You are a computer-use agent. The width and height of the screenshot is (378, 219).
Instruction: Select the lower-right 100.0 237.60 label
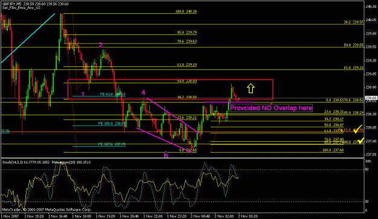(333, 150)
